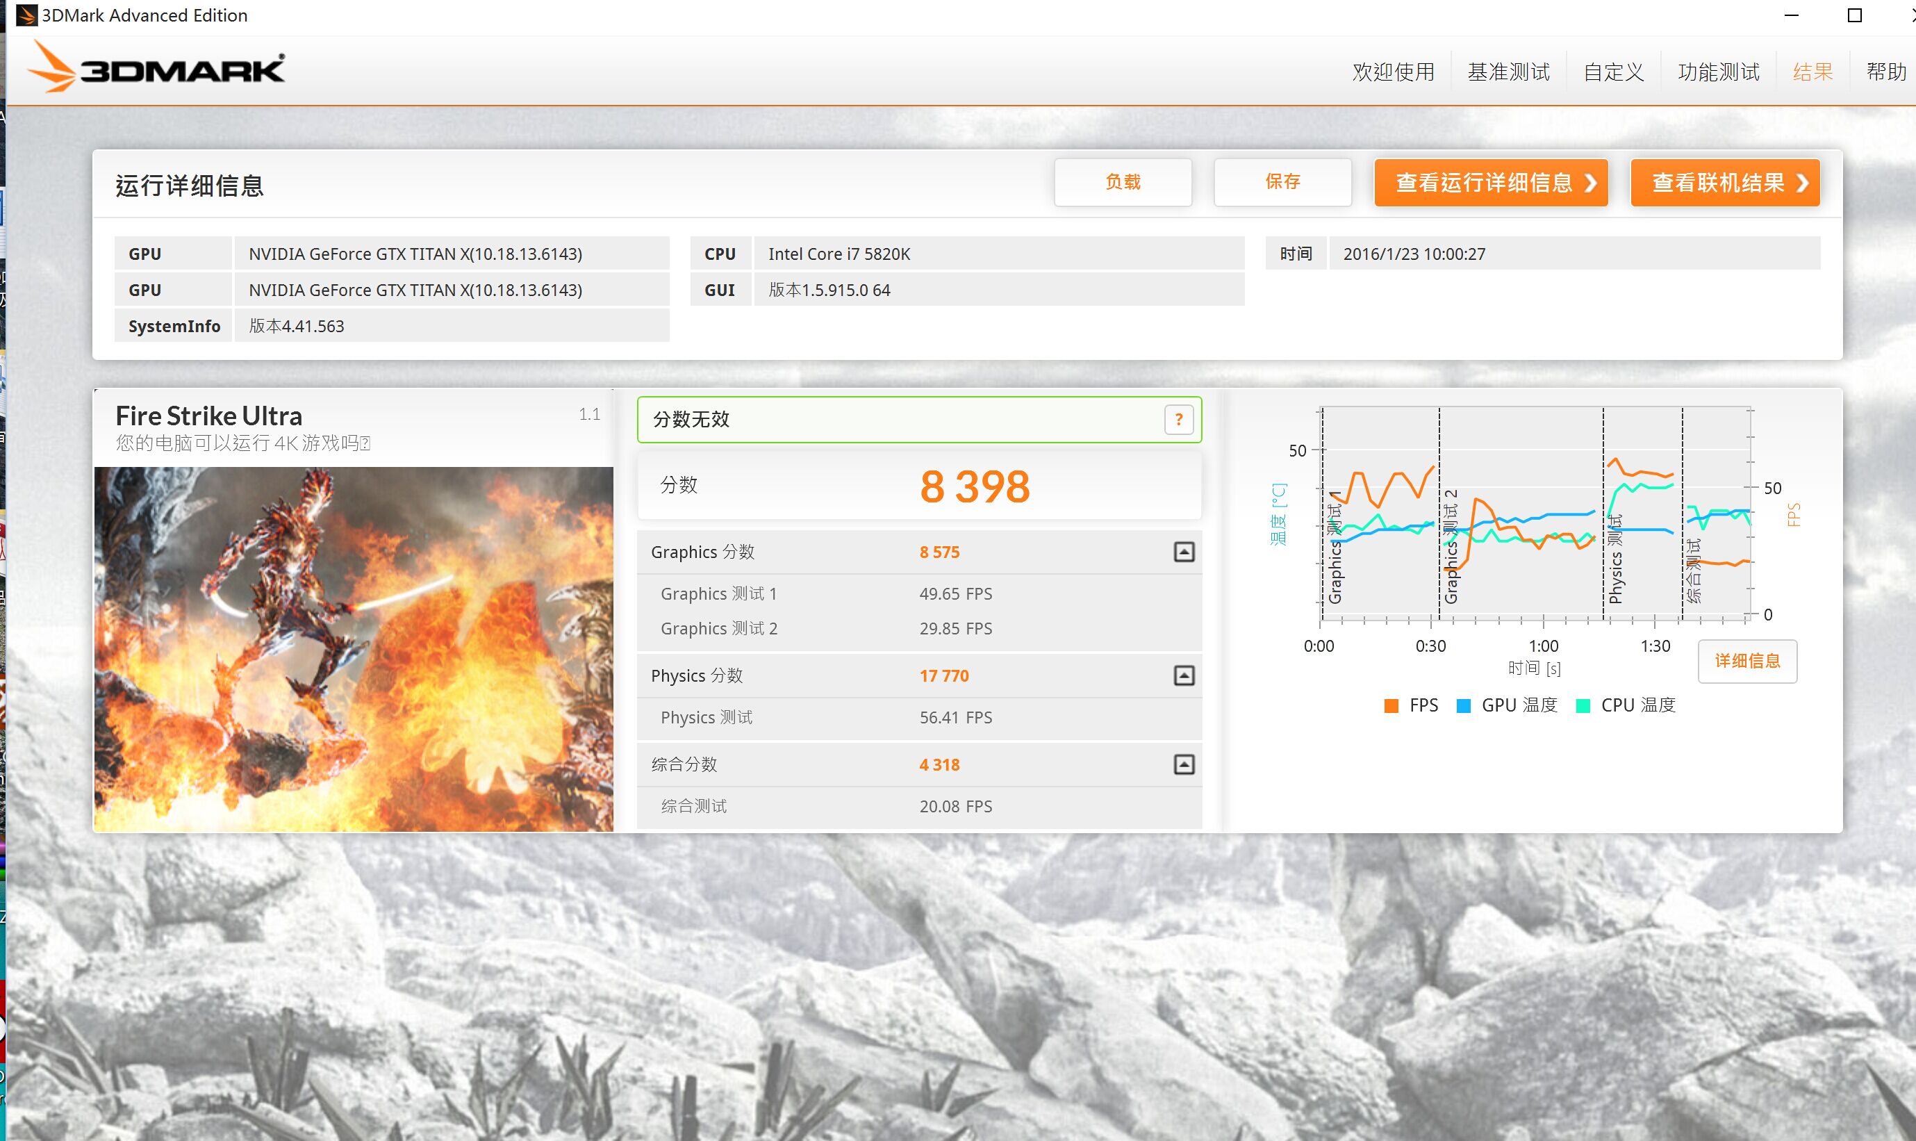The height and width of the screenshot is (1141, 1916).
Task: Click the FPS and temperature chart
Action: tap(1535, 514)
